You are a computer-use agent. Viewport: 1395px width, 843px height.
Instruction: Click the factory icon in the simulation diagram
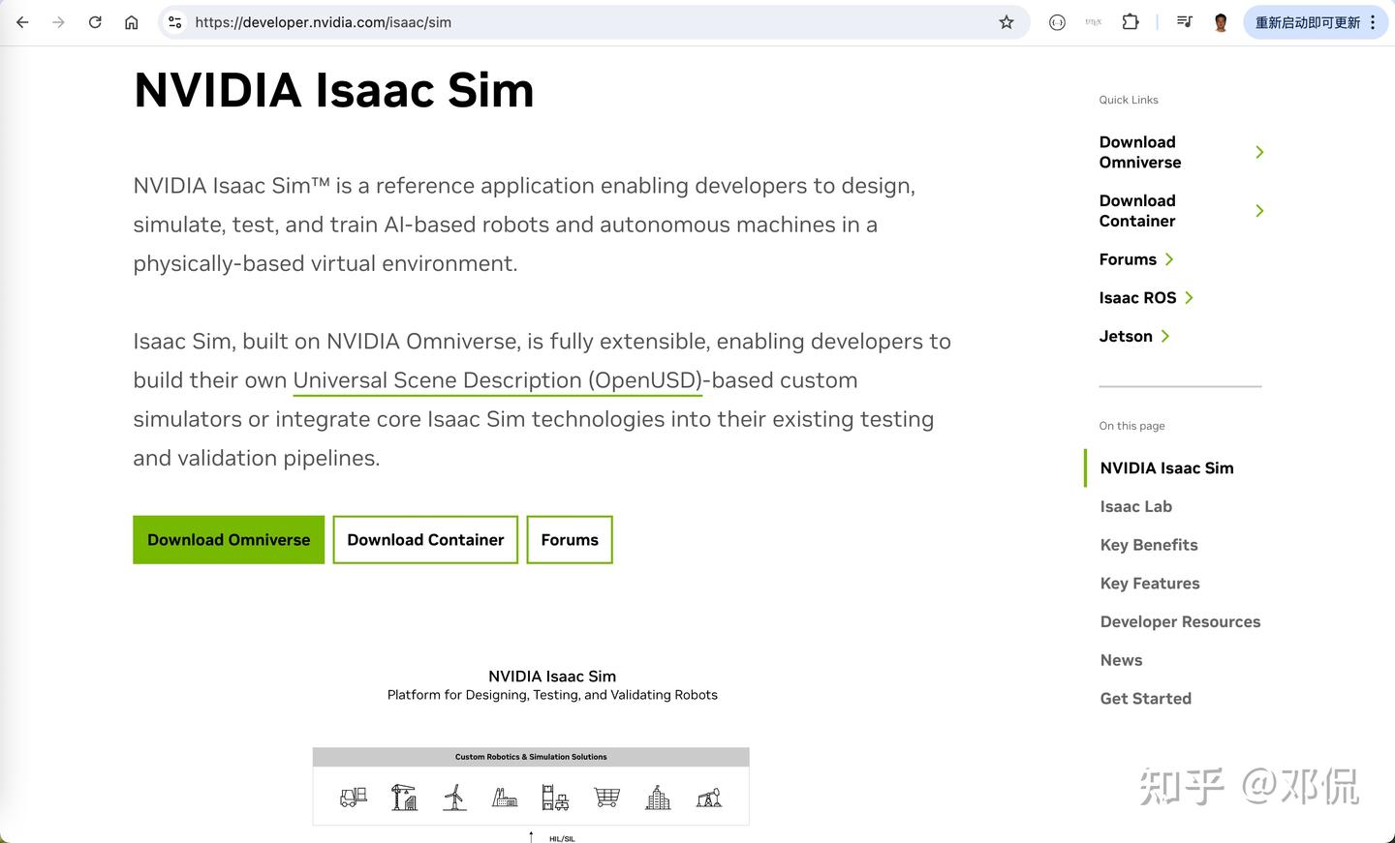point(505,797)
